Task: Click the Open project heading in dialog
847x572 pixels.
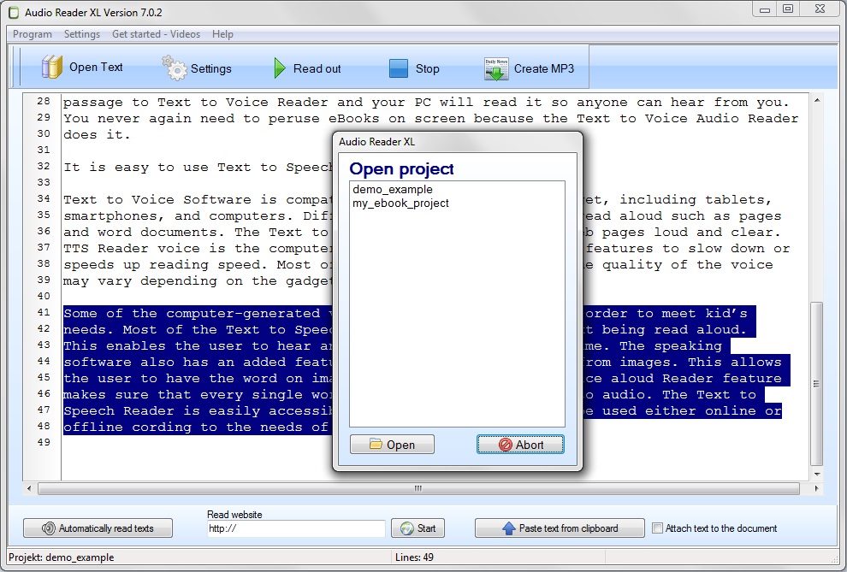Action: 401,169
